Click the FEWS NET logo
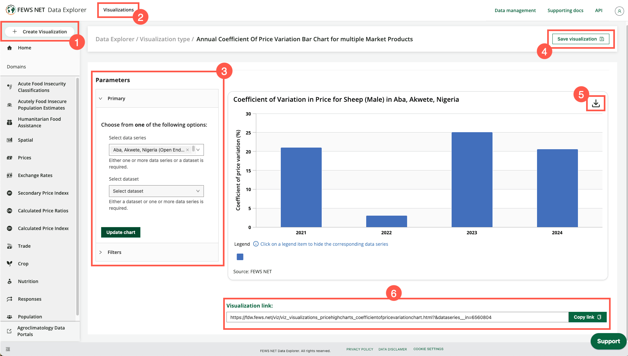The width and height of the screenshot is (628, 356). (x=11, y=9)
